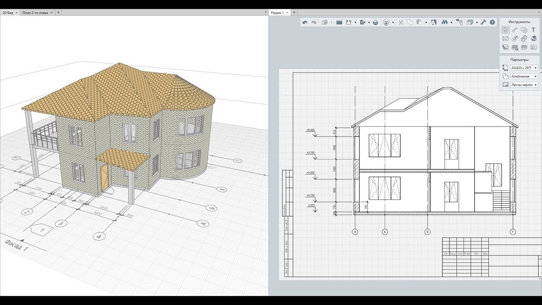Screen dimensions: 542x305
Task: Select the linked table tool
Action: pyautogui.click(x=514, y=47)
